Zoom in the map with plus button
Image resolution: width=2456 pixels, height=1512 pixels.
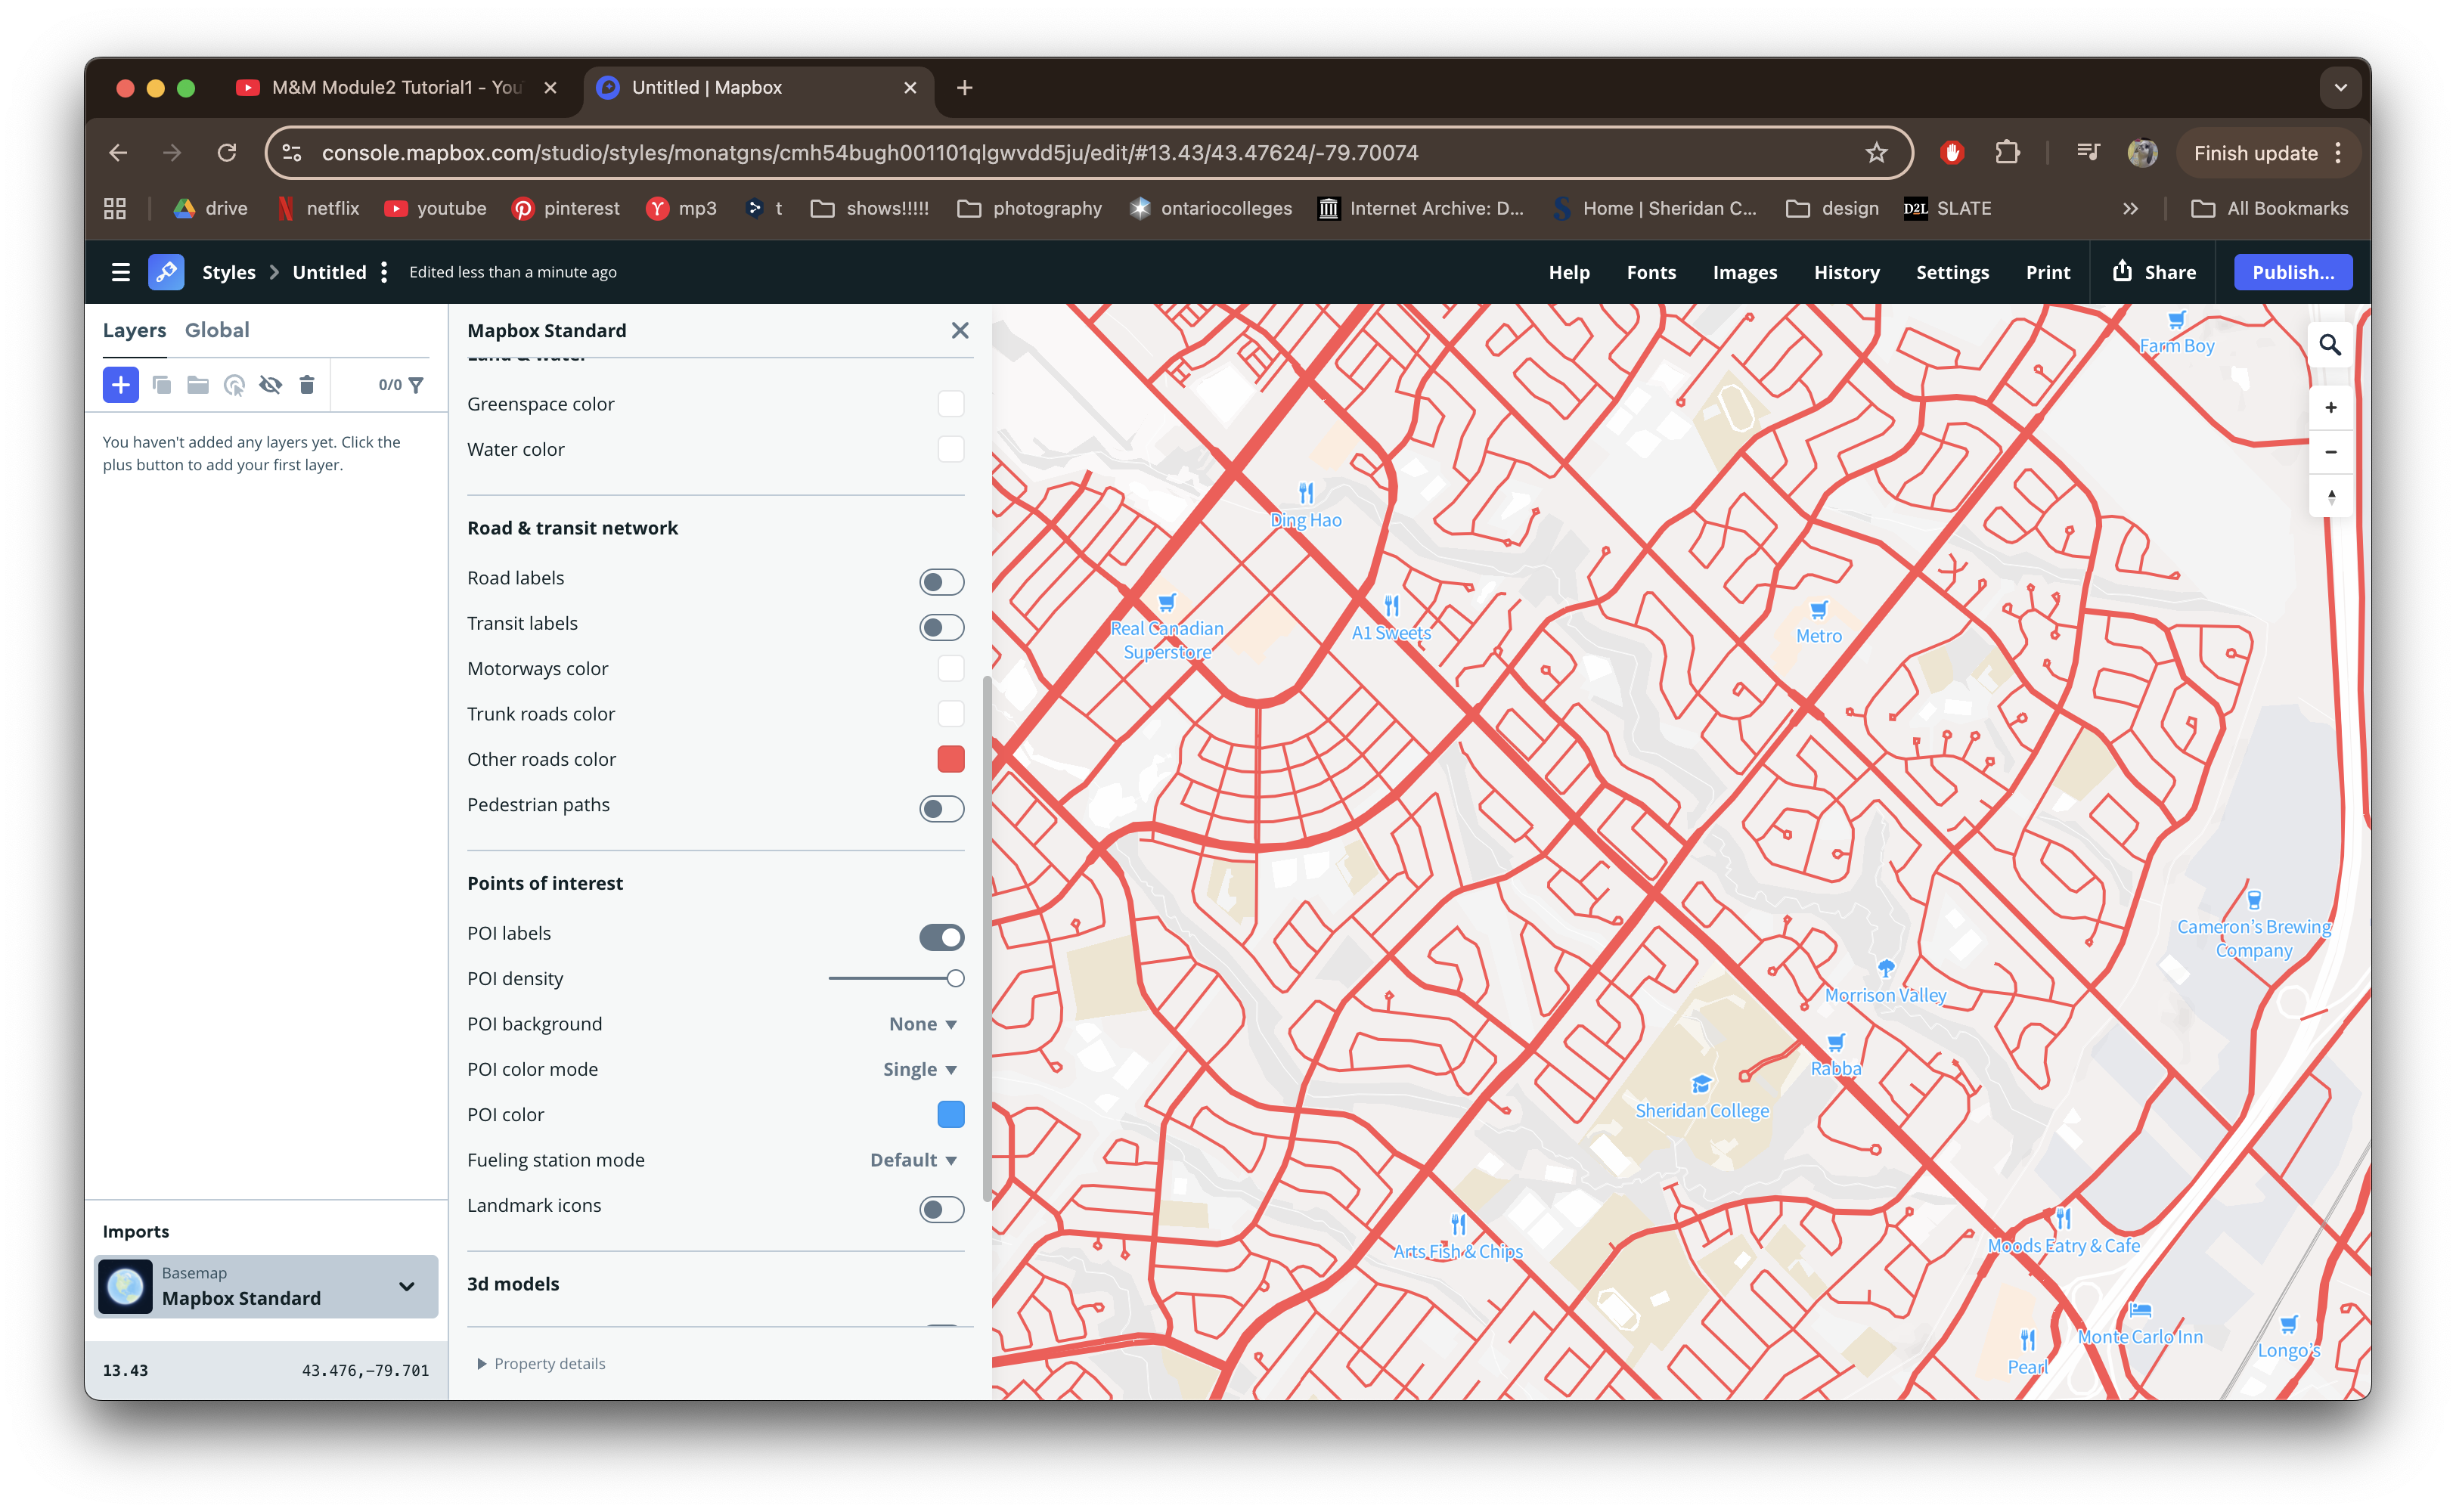coord(2330,407)
